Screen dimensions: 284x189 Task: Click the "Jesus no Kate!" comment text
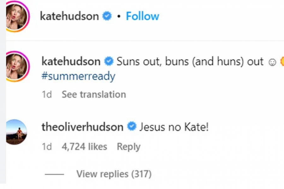[x=174, y=127]
